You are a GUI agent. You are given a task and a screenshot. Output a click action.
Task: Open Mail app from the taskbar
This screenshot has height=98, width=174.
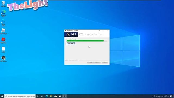(60, 96)
